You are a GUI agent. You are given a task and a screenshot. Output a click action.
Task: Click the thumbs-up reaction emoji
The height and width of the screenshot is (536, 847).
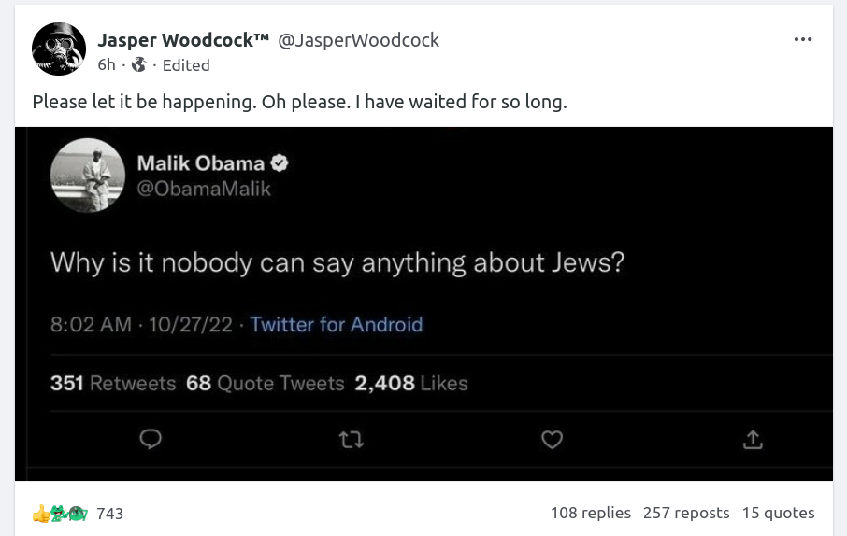pyautogui.click(x=40, y=513)
